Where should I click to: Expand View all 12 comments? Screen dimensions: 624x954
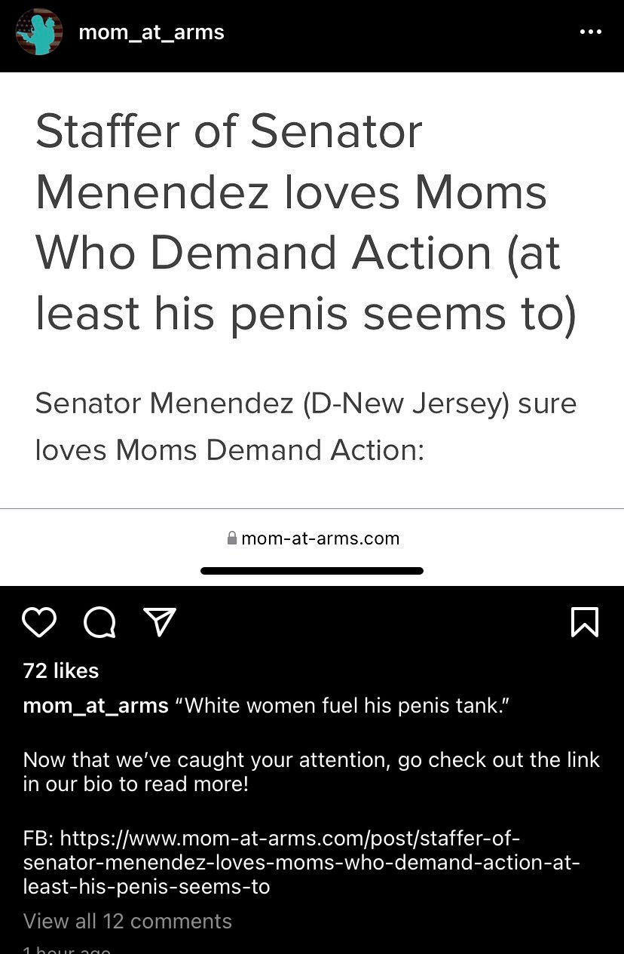tap(127, 921)
